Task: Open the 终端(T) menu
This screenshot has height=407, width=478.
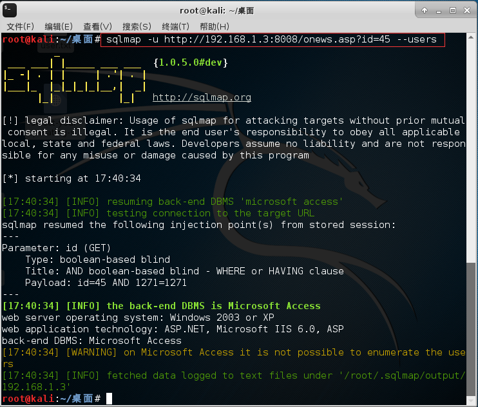Action: tap(175, 26)
